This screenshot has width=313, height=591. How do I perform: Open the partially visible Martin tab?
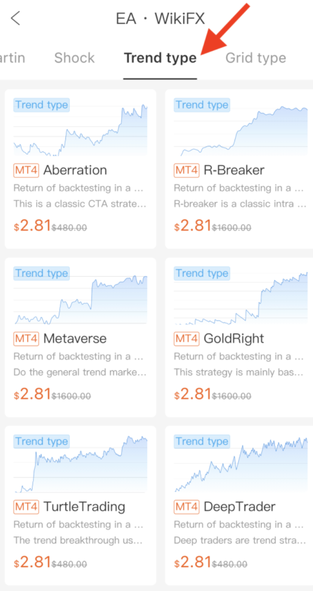[x=13, y=58]
